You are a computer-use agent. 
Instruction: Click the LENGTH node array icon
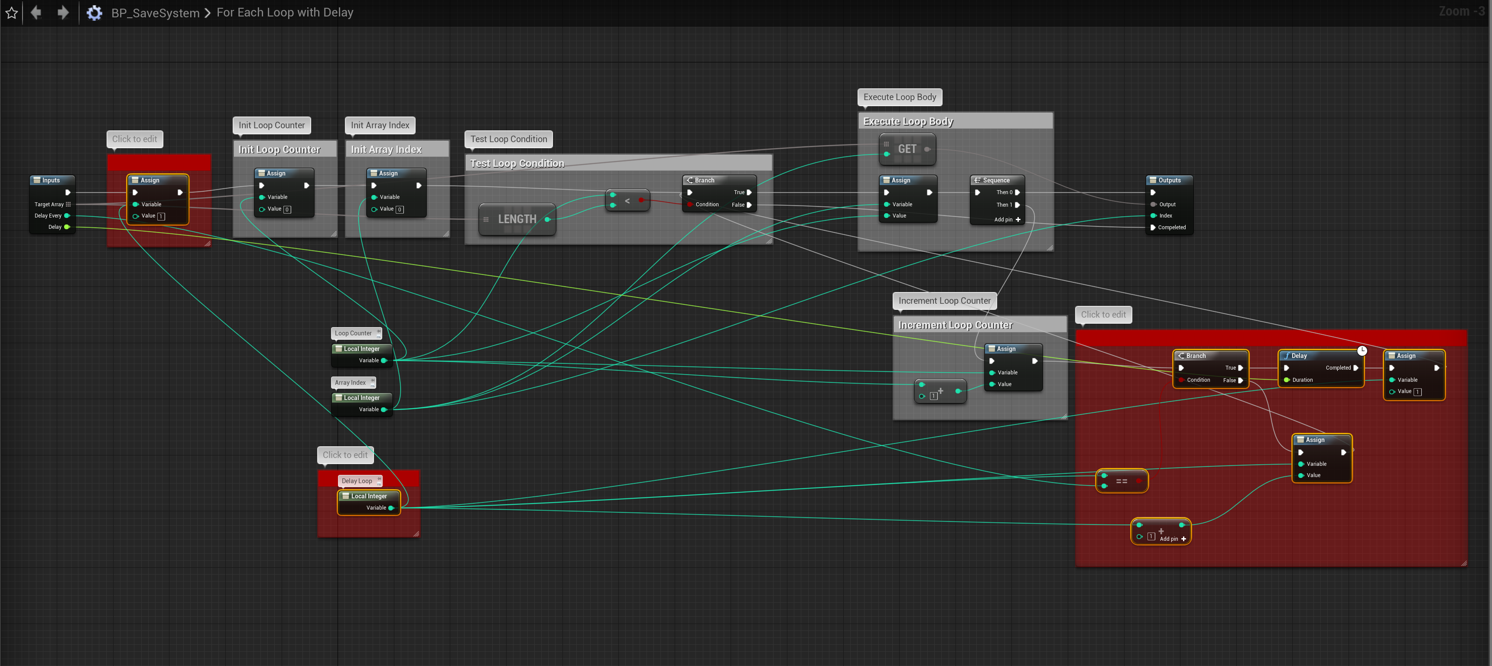[x=486, y=220]
